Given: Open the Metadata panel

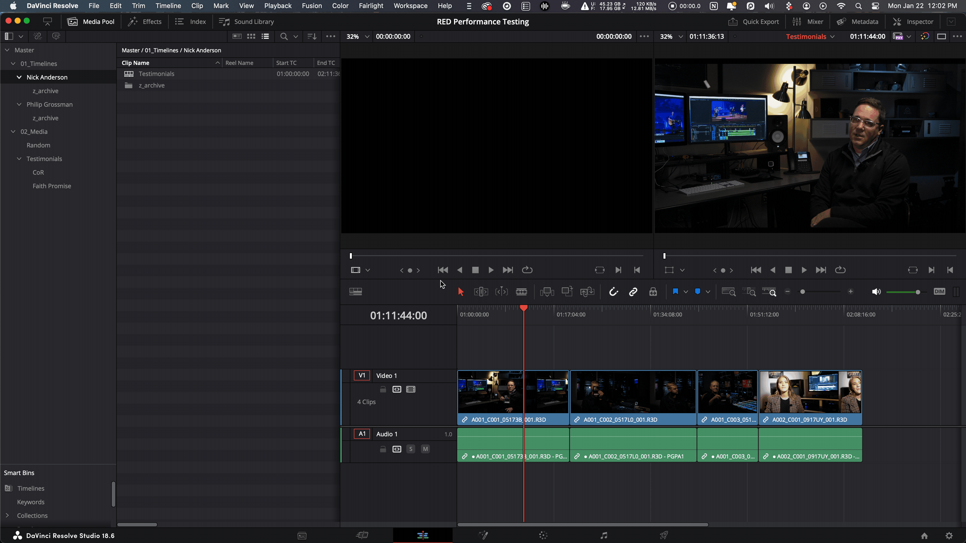Looking at the screenshot, I should (x=857, y=21).
